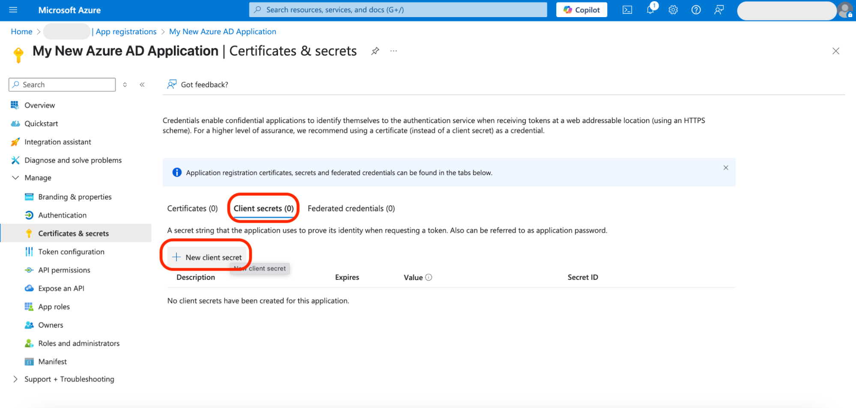Viewport: 856px width, 408px height.
Task: Click the 'No client secrets have been created' text
Action: [258, 301]
